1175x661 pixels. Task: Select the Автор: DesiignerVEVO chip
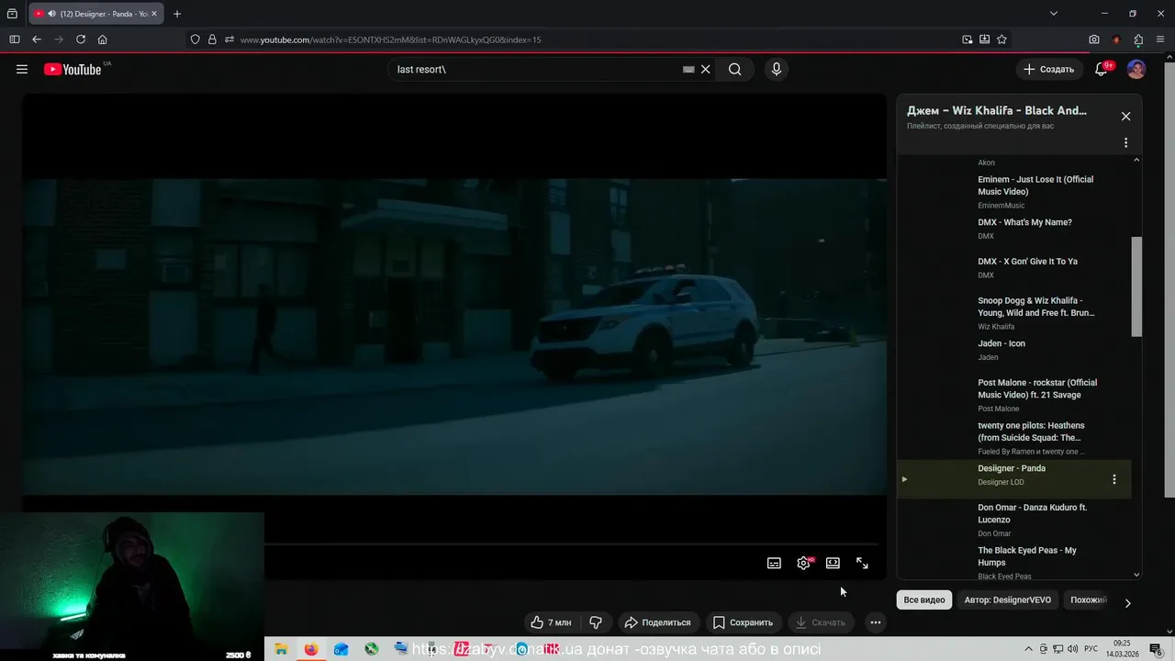pyautogui.click(x=1008, y=600)
